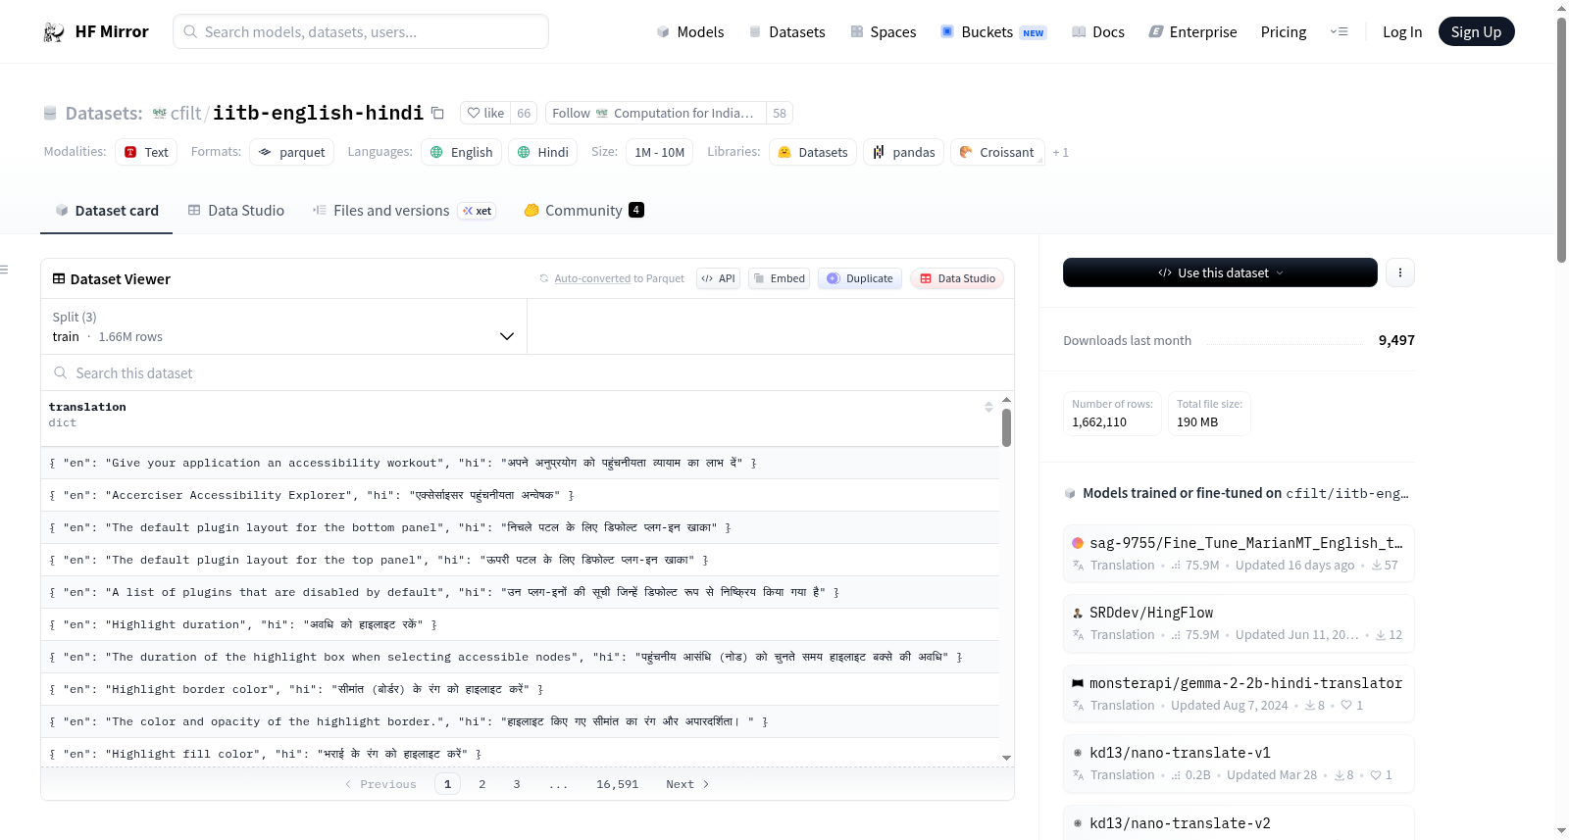Switch to the Data Studio tab
1569x840 pixels.
235,211
